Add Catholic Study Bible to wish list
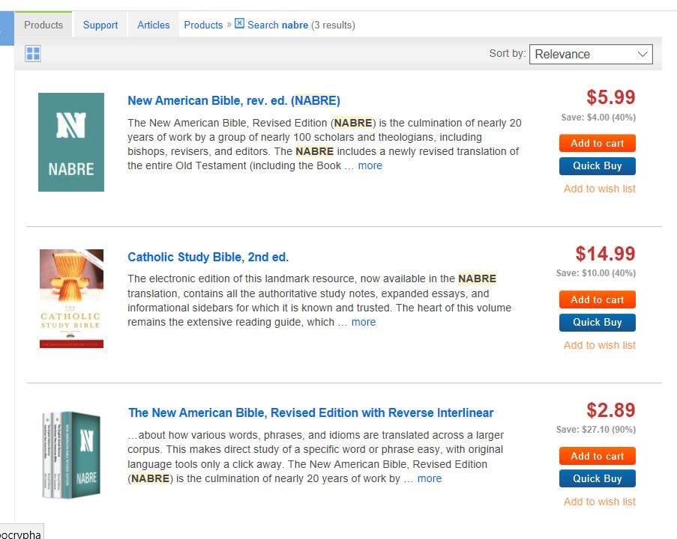The image size is (677, 539). (599, 345)
